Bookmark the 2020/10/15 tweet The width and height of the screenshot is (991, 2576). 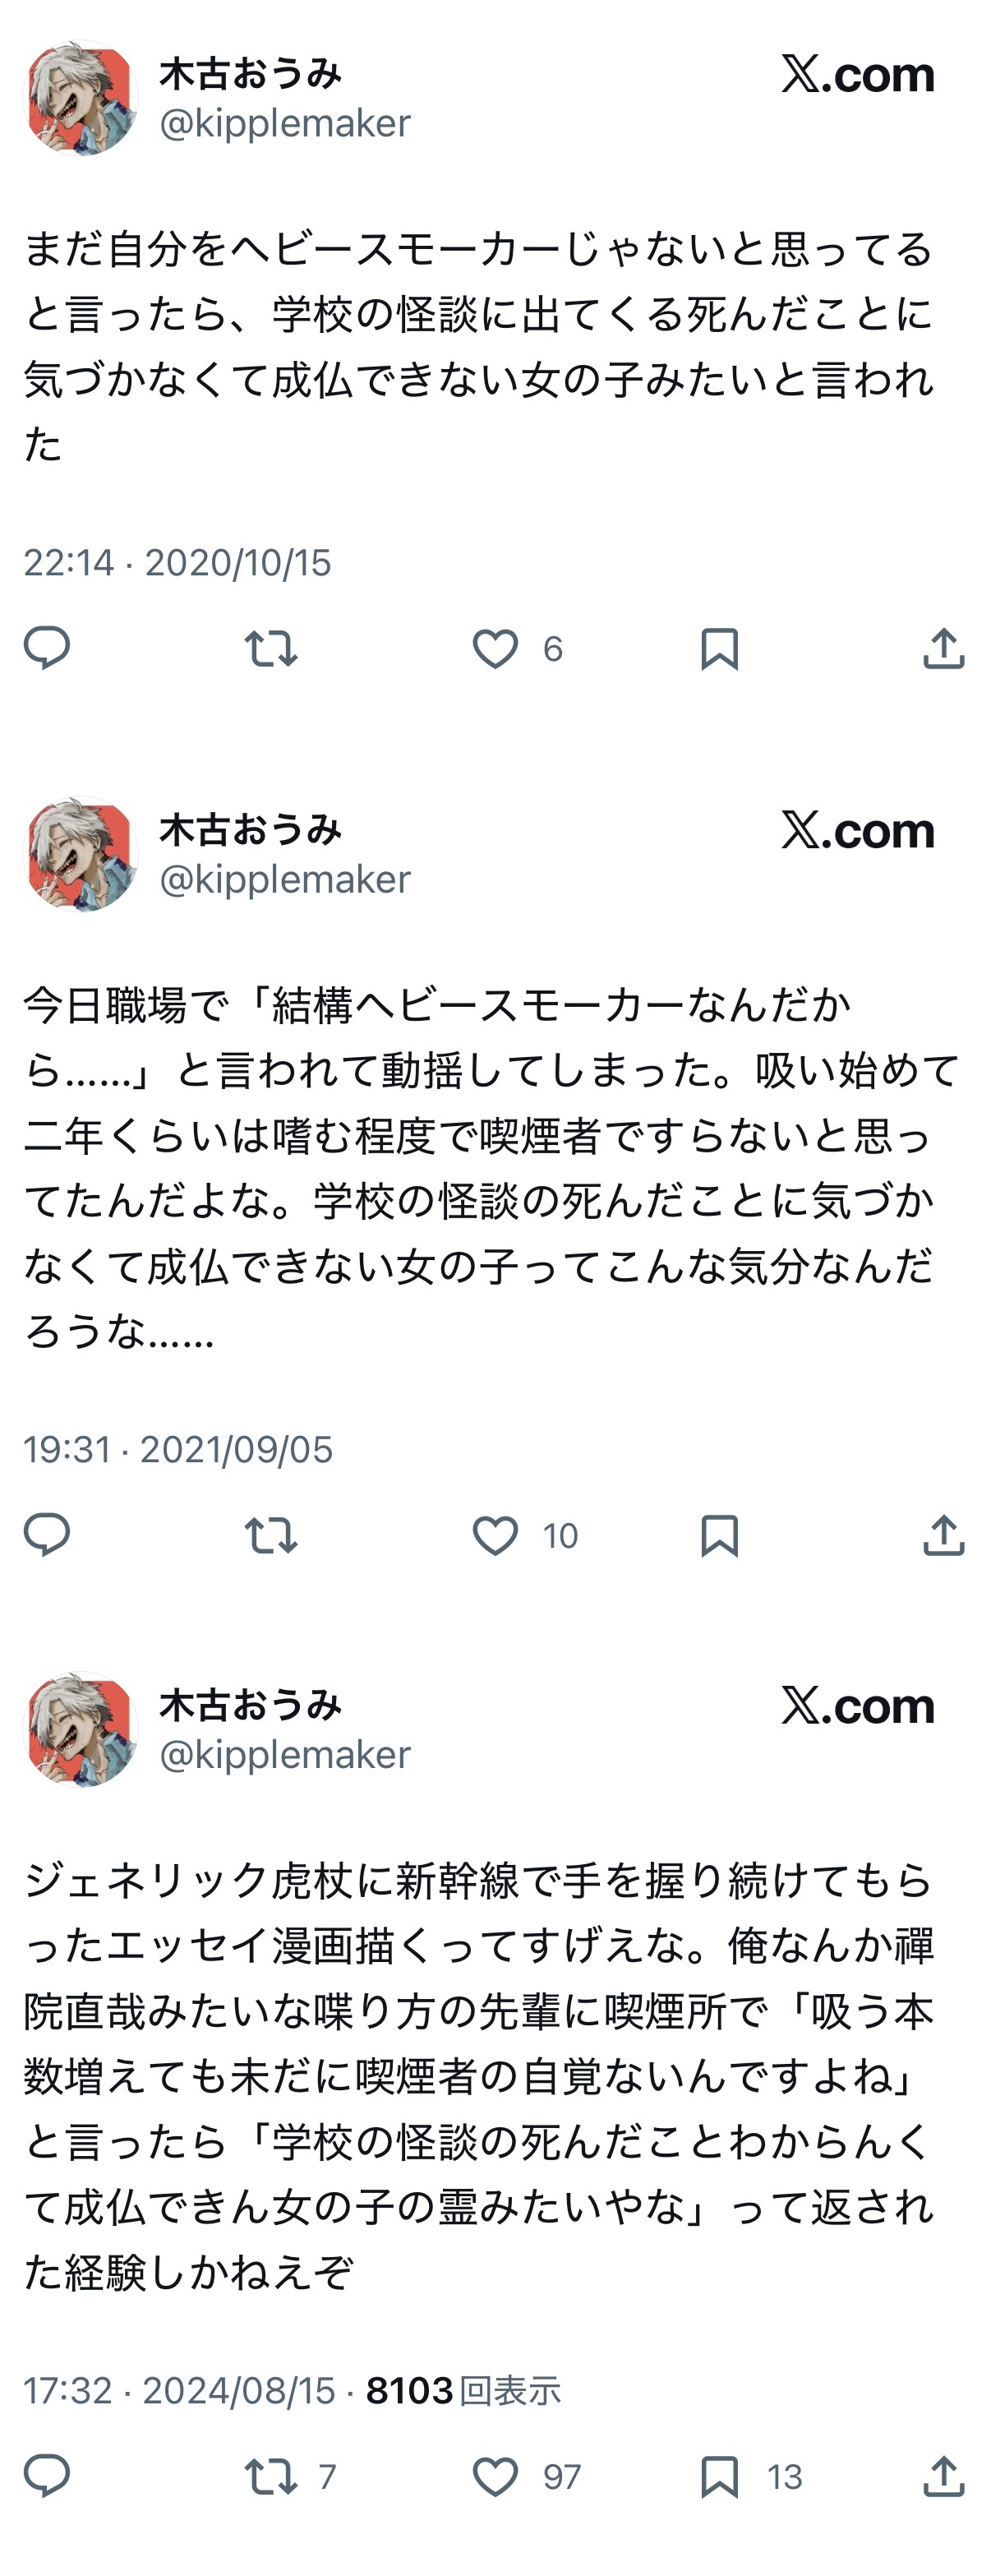[x=719, y=648]
